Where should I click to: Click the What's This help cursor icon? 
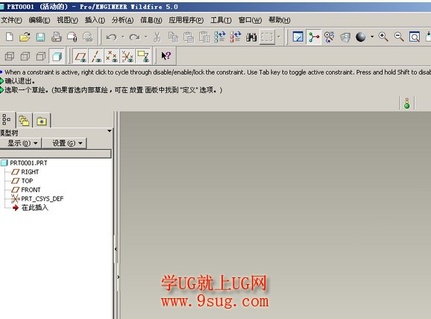click(x=166, y=56)
